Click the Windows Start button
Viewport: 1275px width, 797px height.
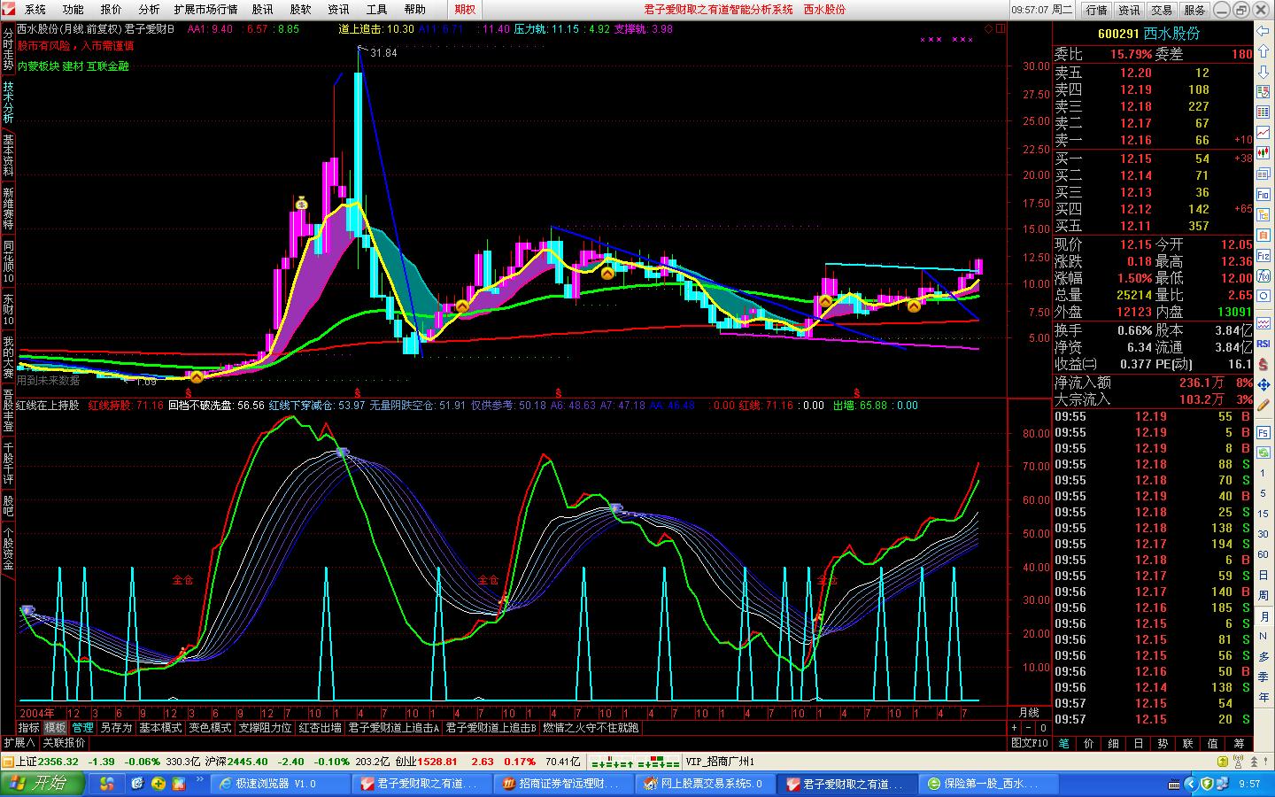click(x=42, y=784)
